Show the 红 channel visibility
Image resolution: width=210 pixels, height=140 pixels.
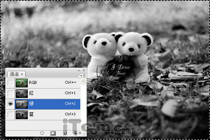10,93
